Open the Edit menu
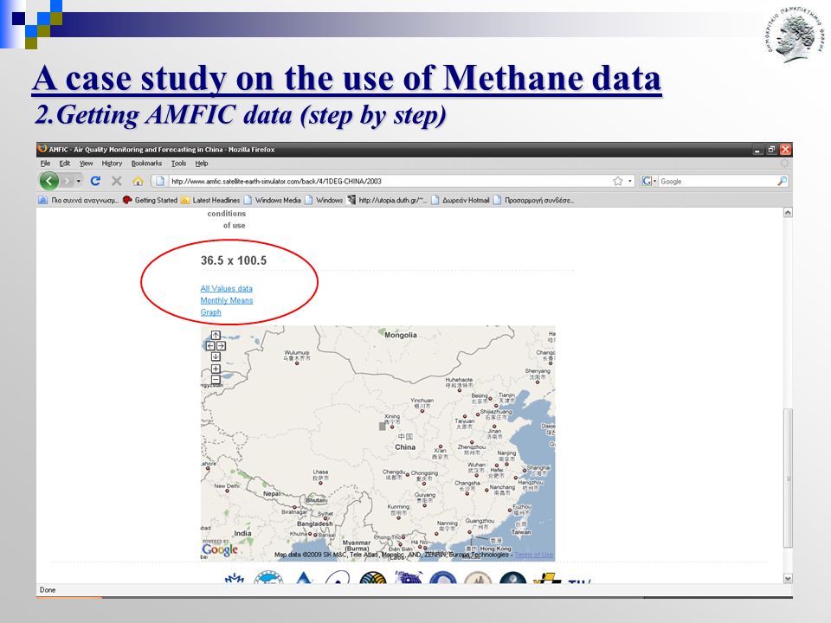831x623 pixels. coord(65,164)
